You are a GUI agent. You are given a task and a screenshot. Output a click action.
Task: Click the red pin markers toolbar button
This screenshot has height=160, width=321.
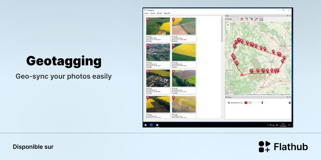click(247, 19)
